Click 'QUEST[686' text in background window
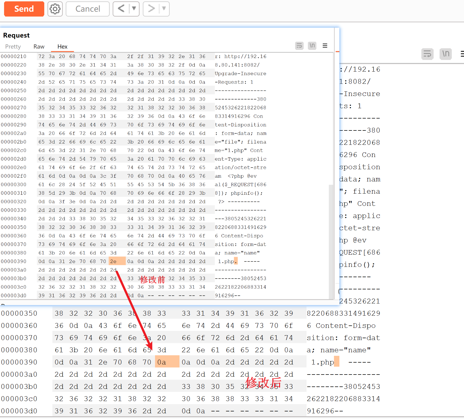 [x=360, y=252]
